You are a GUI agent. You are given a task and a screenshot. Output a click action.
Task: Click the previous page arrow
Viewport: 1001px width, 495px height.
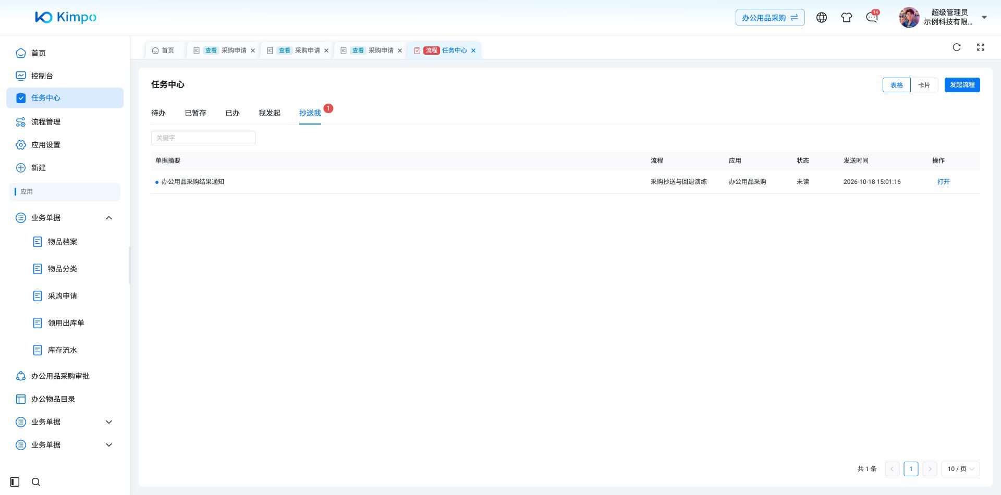(x=892, y=469)
